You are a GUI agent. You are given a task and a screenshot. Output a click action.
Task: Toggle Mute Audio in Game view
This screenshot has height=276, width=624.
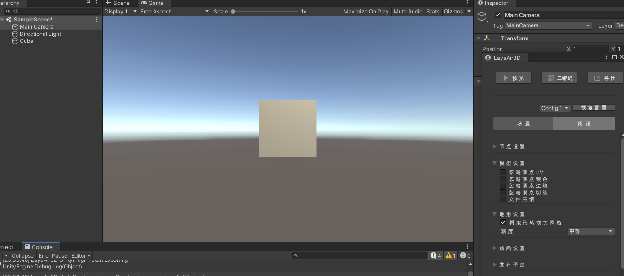pyautogui.click(x=408, y=12)
